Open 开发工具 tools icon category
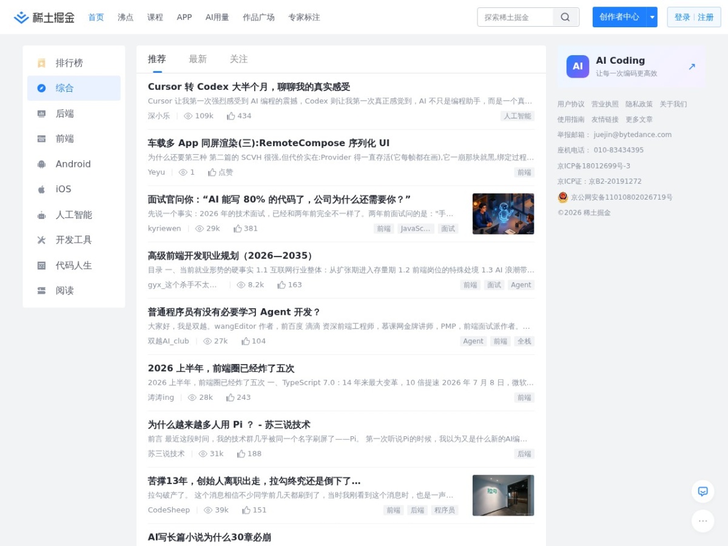This screenshot has height=546, width=728. (41, 240)
